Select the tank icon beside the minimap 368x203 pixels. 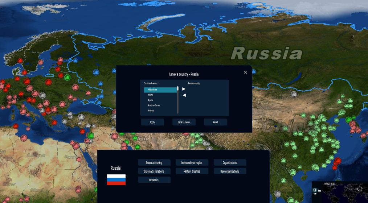pos(315,194)
